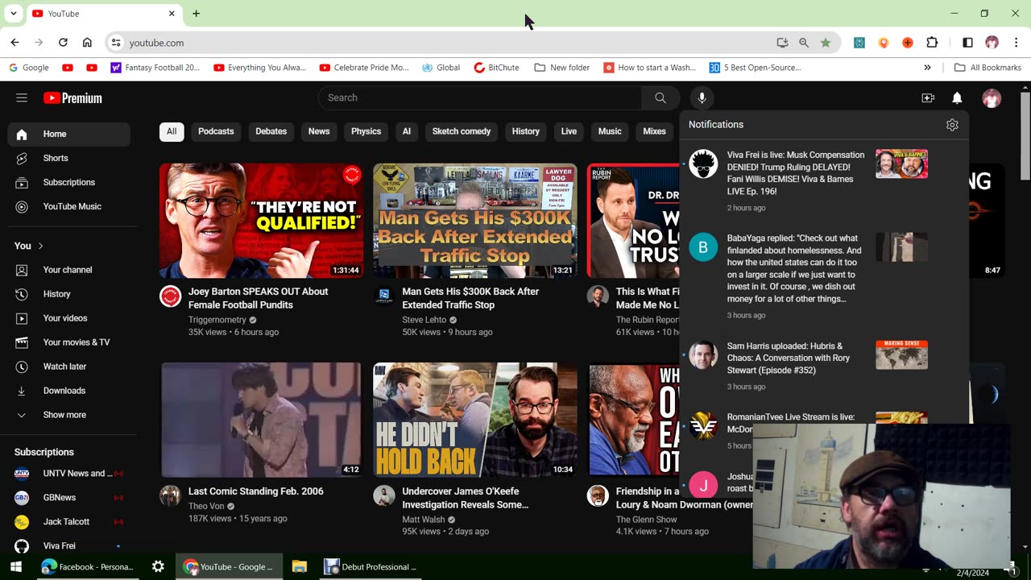Open Shorts in sidebar
The image size is (1031, 580).
(x=68, y=158)
